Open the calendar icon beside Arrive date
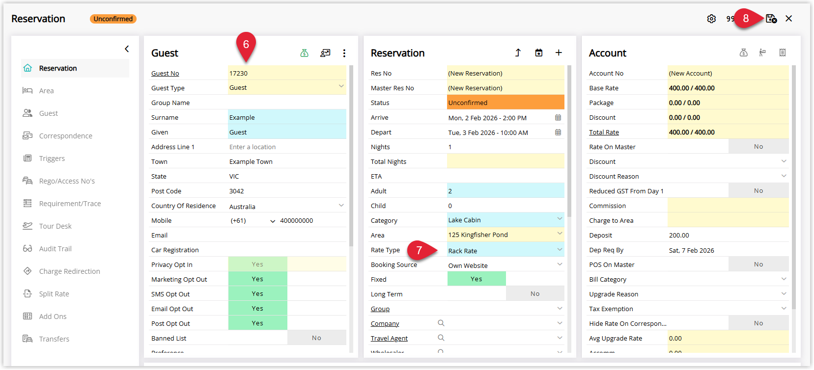The width and height of the screenshot is (814, 370). pyautogui.click(x=558, y=118)
